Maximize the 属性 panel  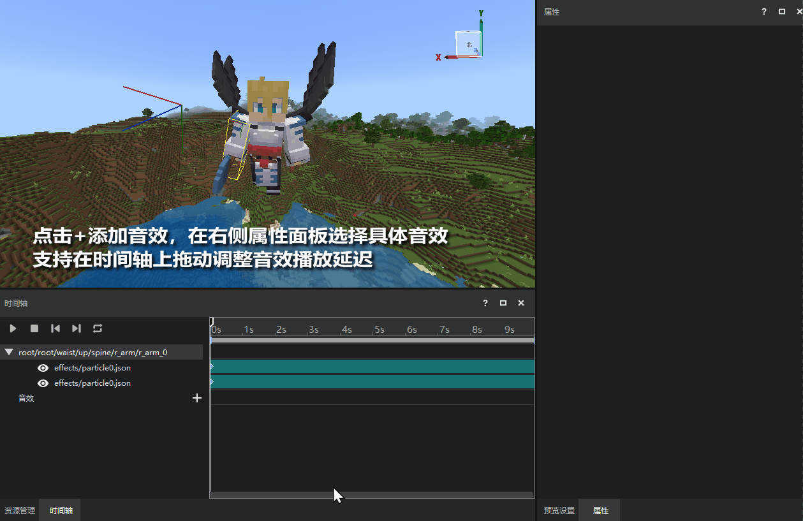pos(782,11)
